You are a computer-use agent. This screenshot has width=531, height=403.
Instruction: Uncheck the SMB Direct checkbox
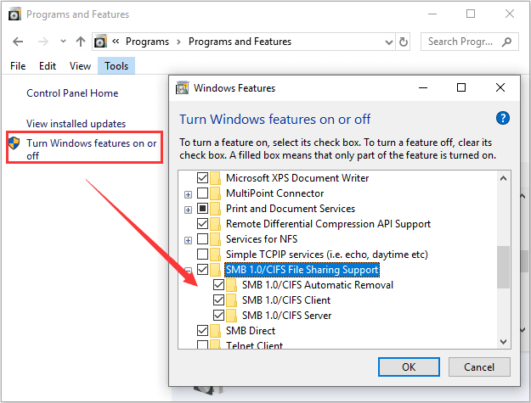click(x=202, y=330)
